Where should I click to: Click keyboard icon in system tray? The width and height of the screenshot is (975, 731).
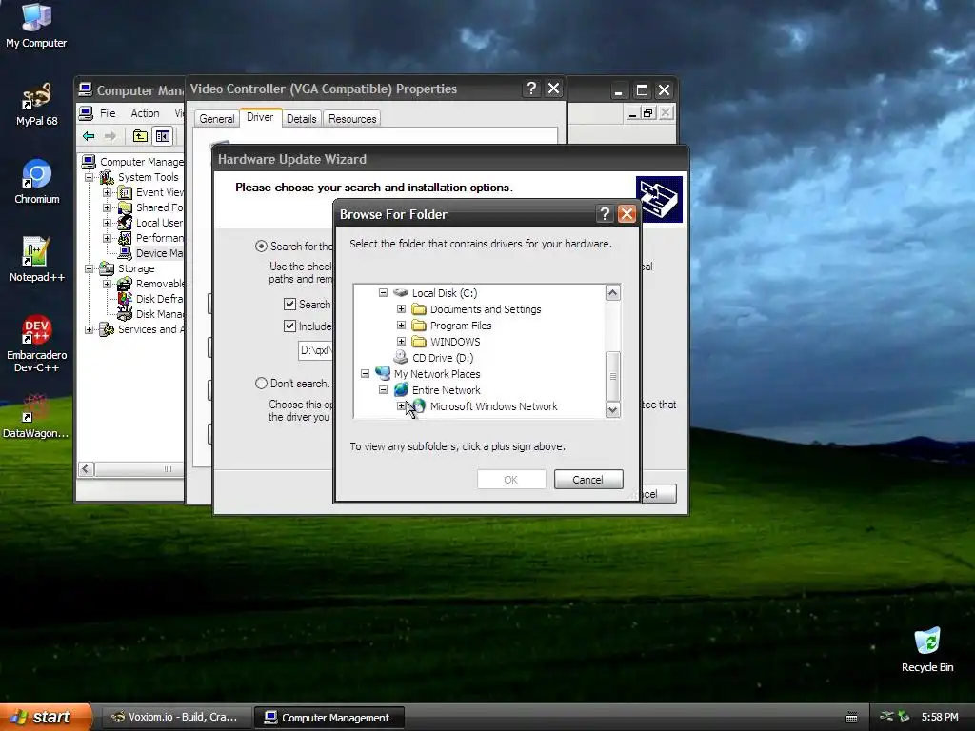pos(851,718)
